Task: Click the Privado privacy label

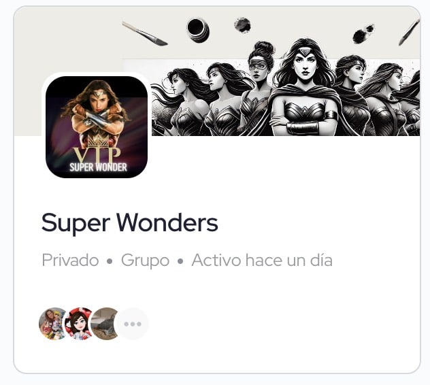Action: click(70, 260)
